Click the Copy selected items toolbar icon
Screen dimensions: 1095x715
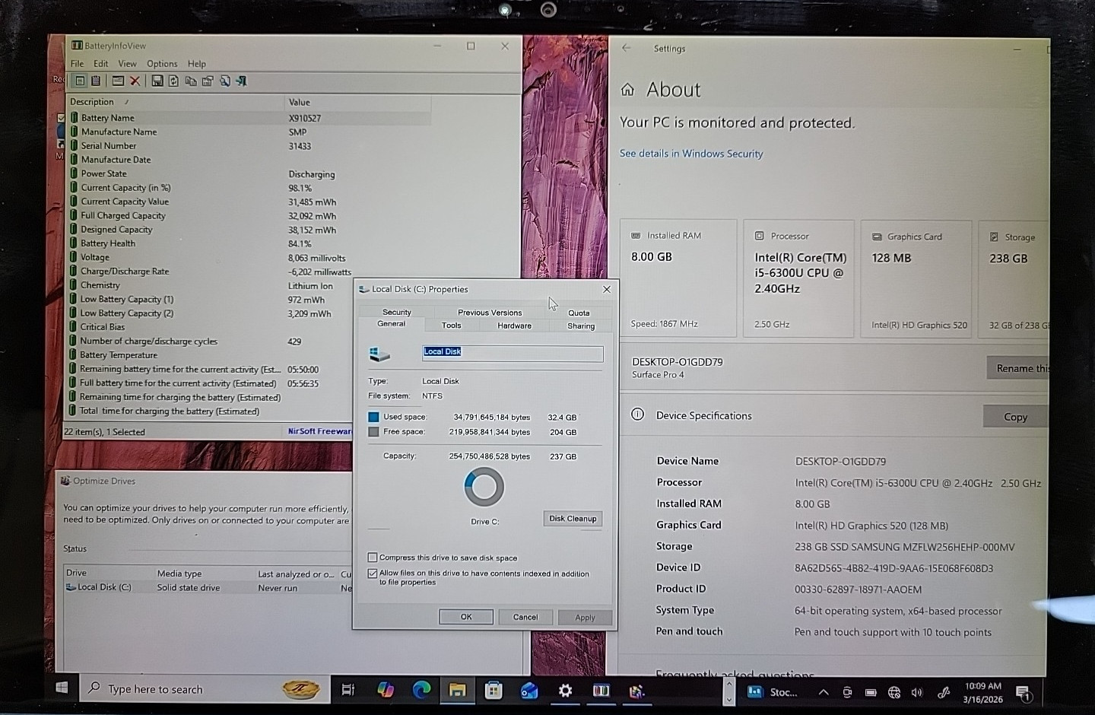click(191, 81)
